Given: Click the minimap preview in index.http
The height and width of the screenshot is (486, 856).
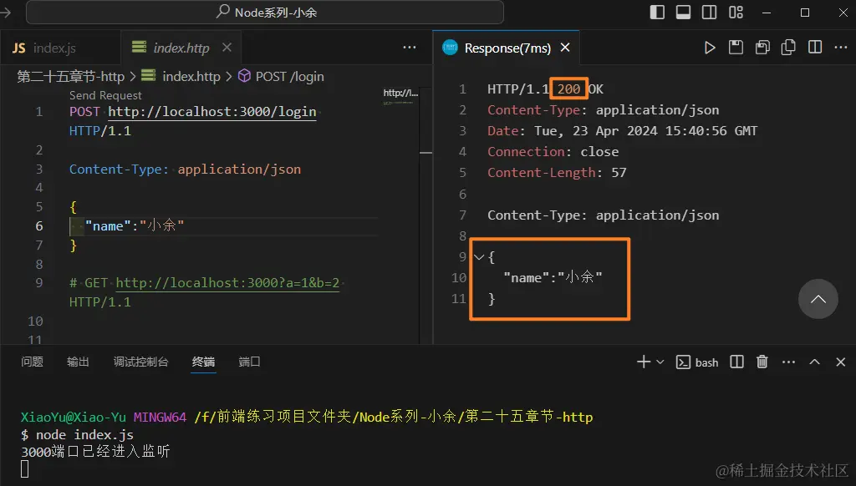Looking at the screenshot, I should 400,97.
